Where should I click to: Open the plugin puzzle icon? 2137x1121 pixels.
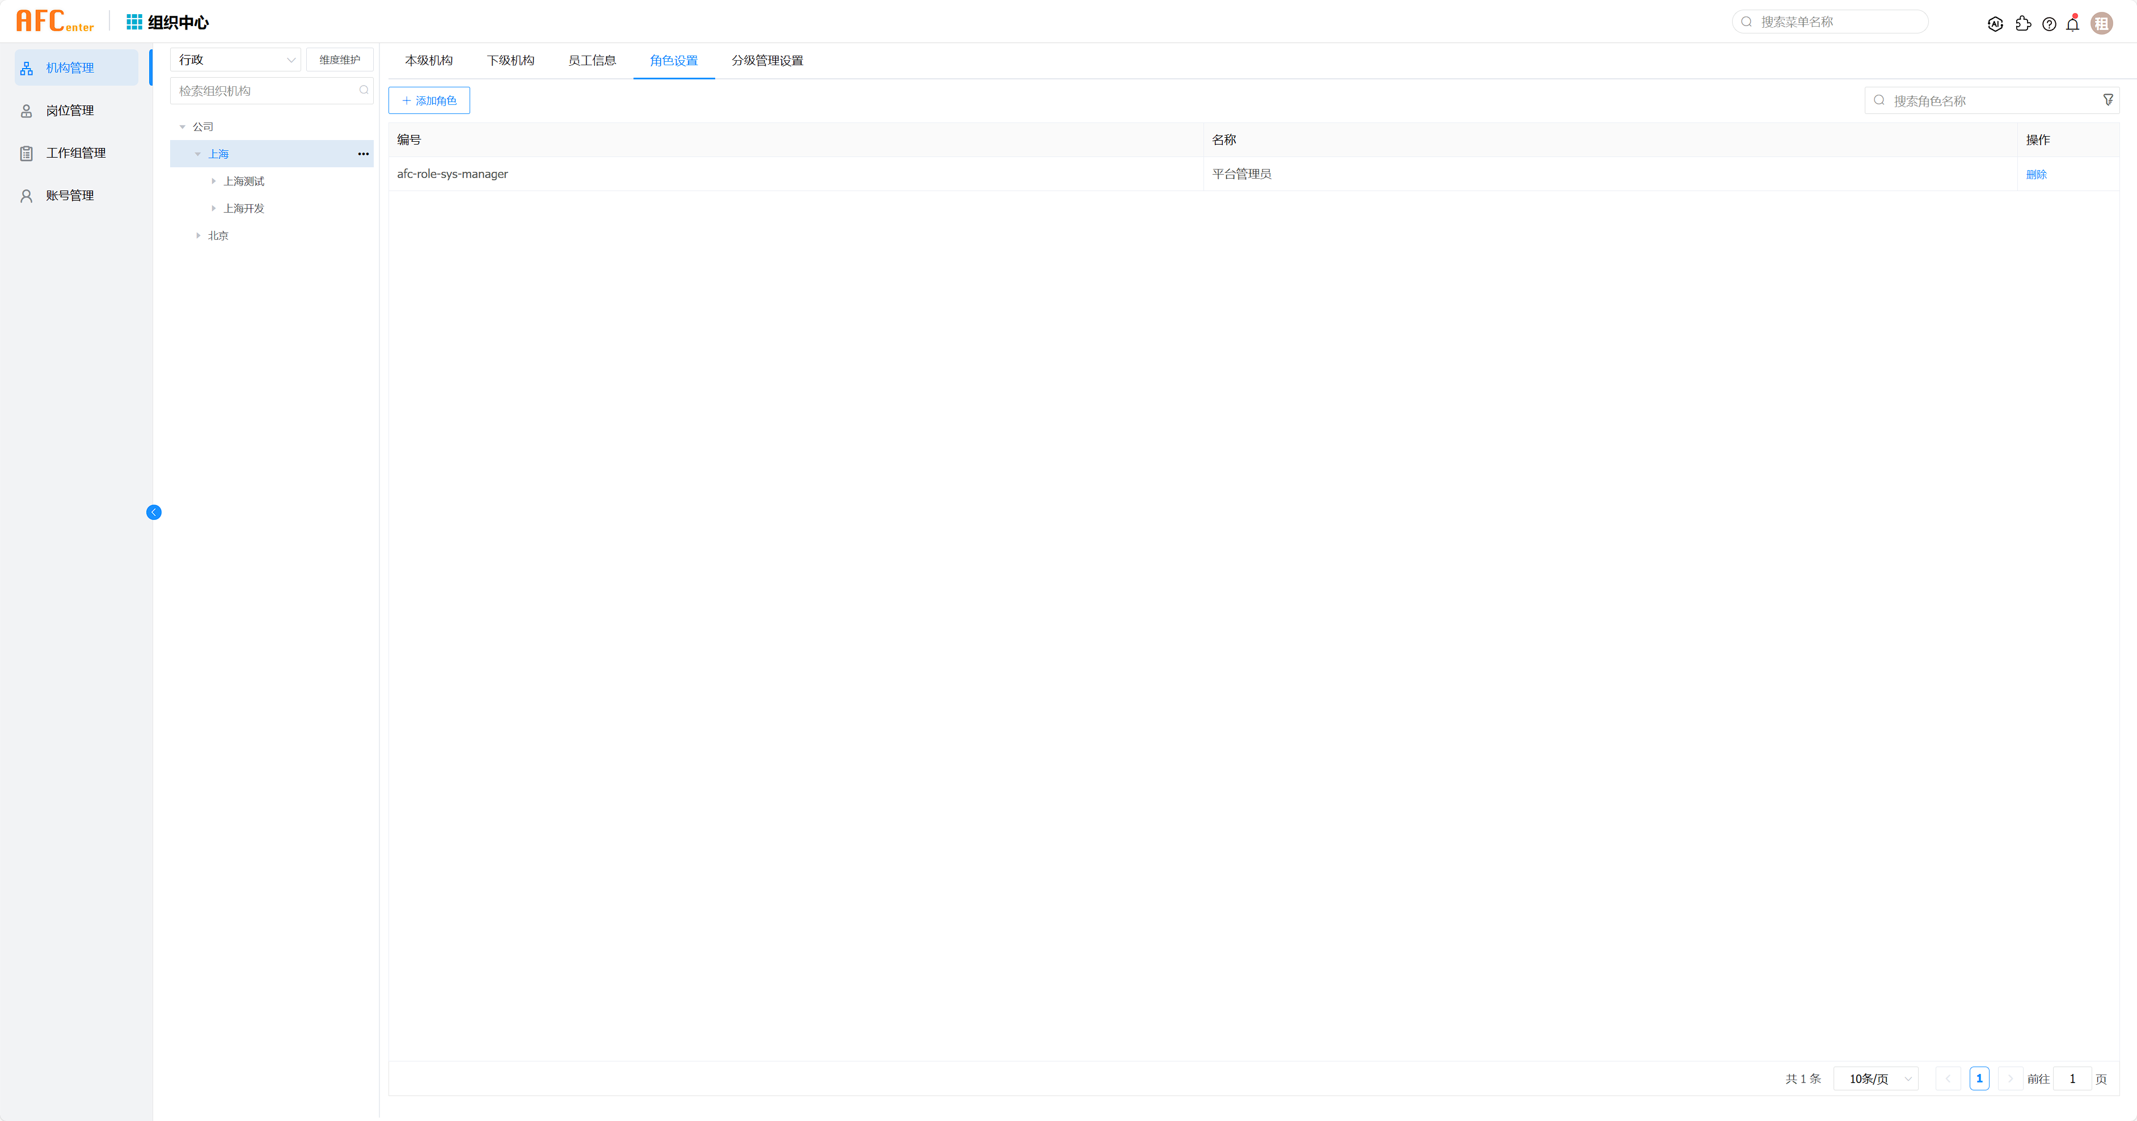coord(2022,24)
